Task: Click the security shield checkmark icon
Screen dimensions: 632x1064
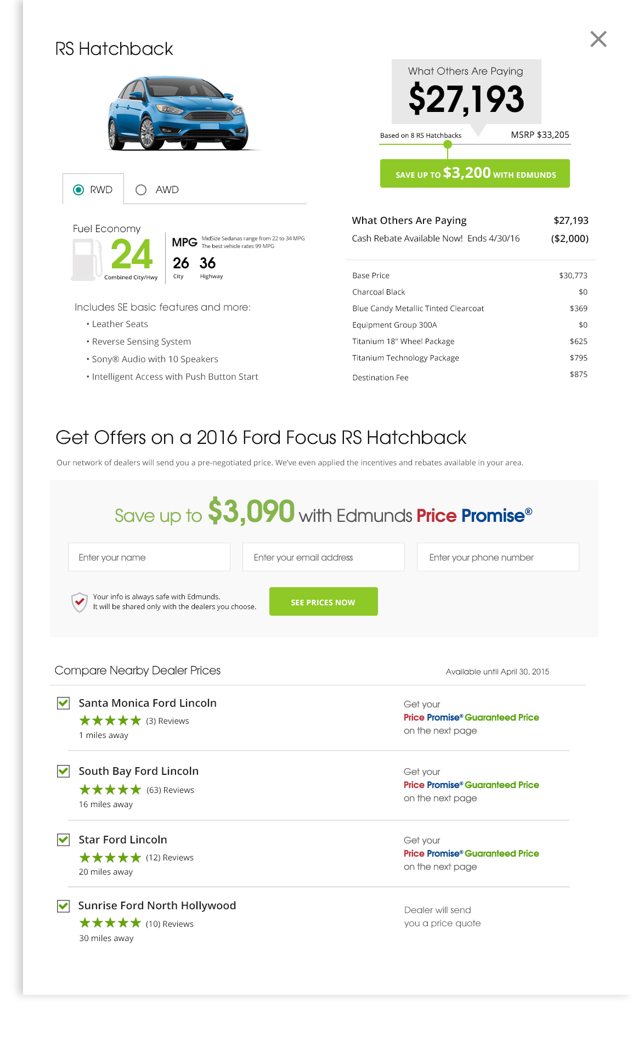Action: click(80, 602)
